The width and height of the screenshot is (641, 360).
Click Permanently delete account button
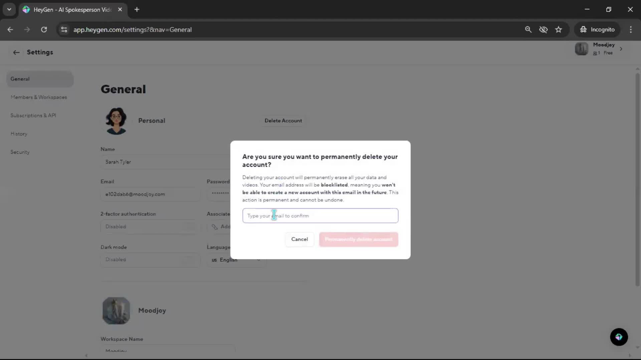358,239
